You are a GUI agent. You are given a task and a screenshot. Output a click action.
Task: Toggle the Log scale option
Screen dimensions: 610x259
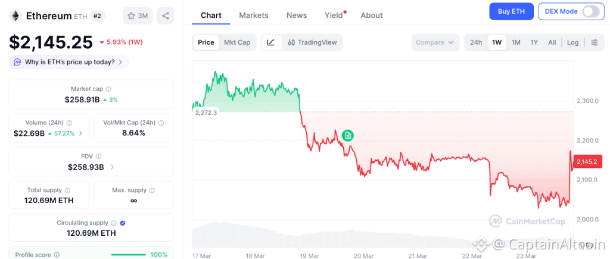[572, 42]
